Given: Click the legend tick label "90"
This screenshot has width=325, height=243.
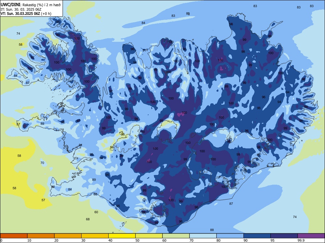Looking at the screenshot, I should click(x=246, y=240).
